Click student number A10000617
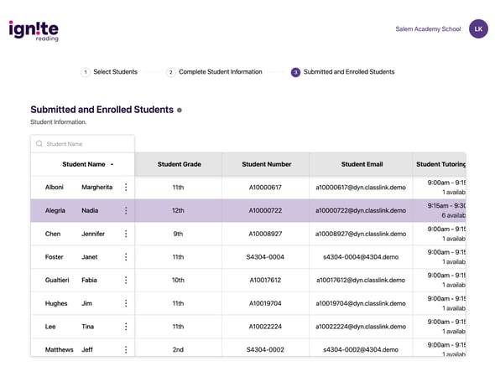Screen dimensions: 495x366 tap(265, 188)
